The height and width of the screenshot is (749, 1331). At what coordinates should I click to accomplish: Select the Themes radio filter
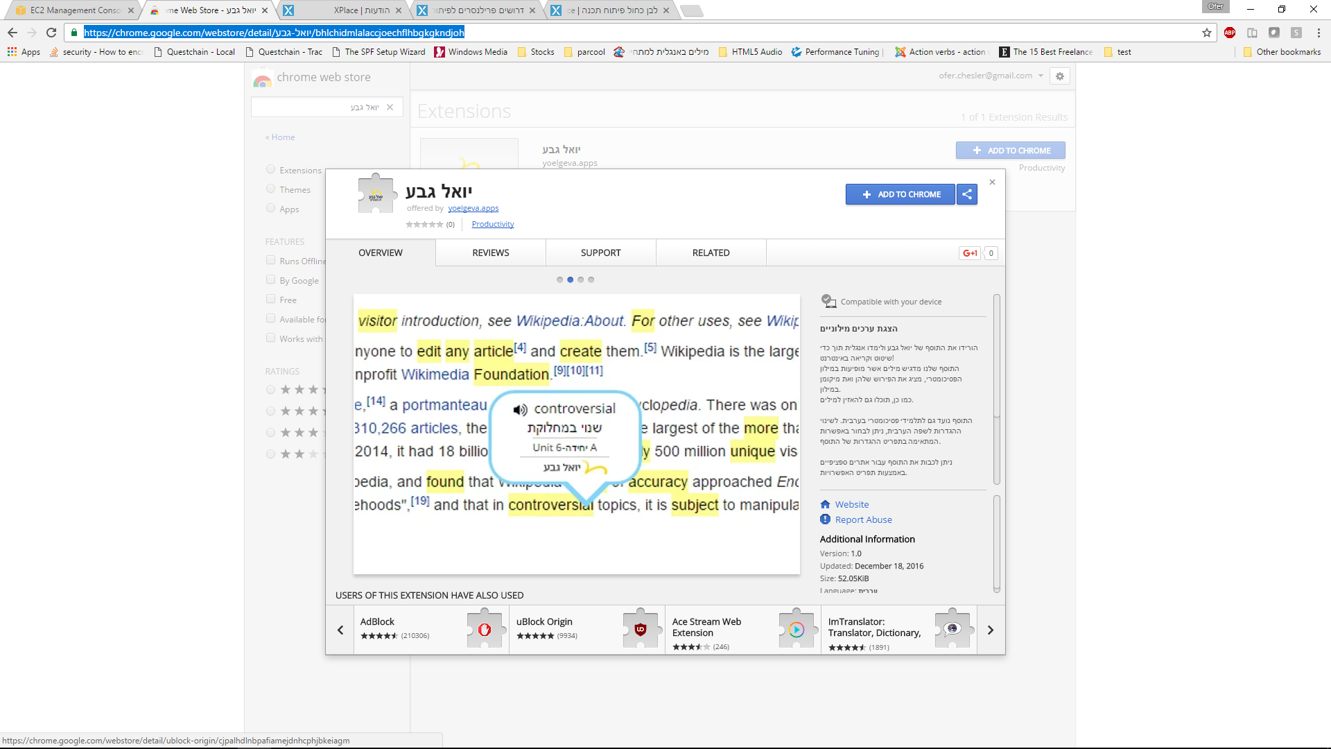(x=271, y=189)
